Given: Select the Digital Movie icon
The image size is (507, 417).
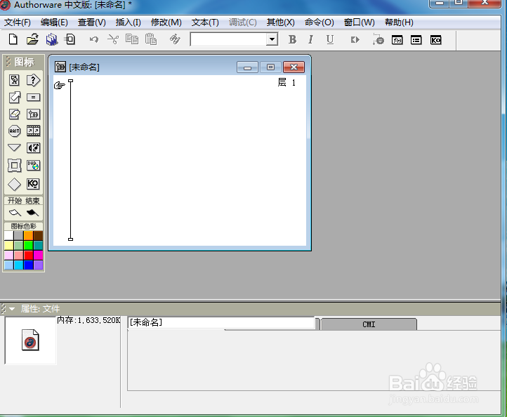Looking at the screenshot, I should pyautogui.click(x=33, y=131).
